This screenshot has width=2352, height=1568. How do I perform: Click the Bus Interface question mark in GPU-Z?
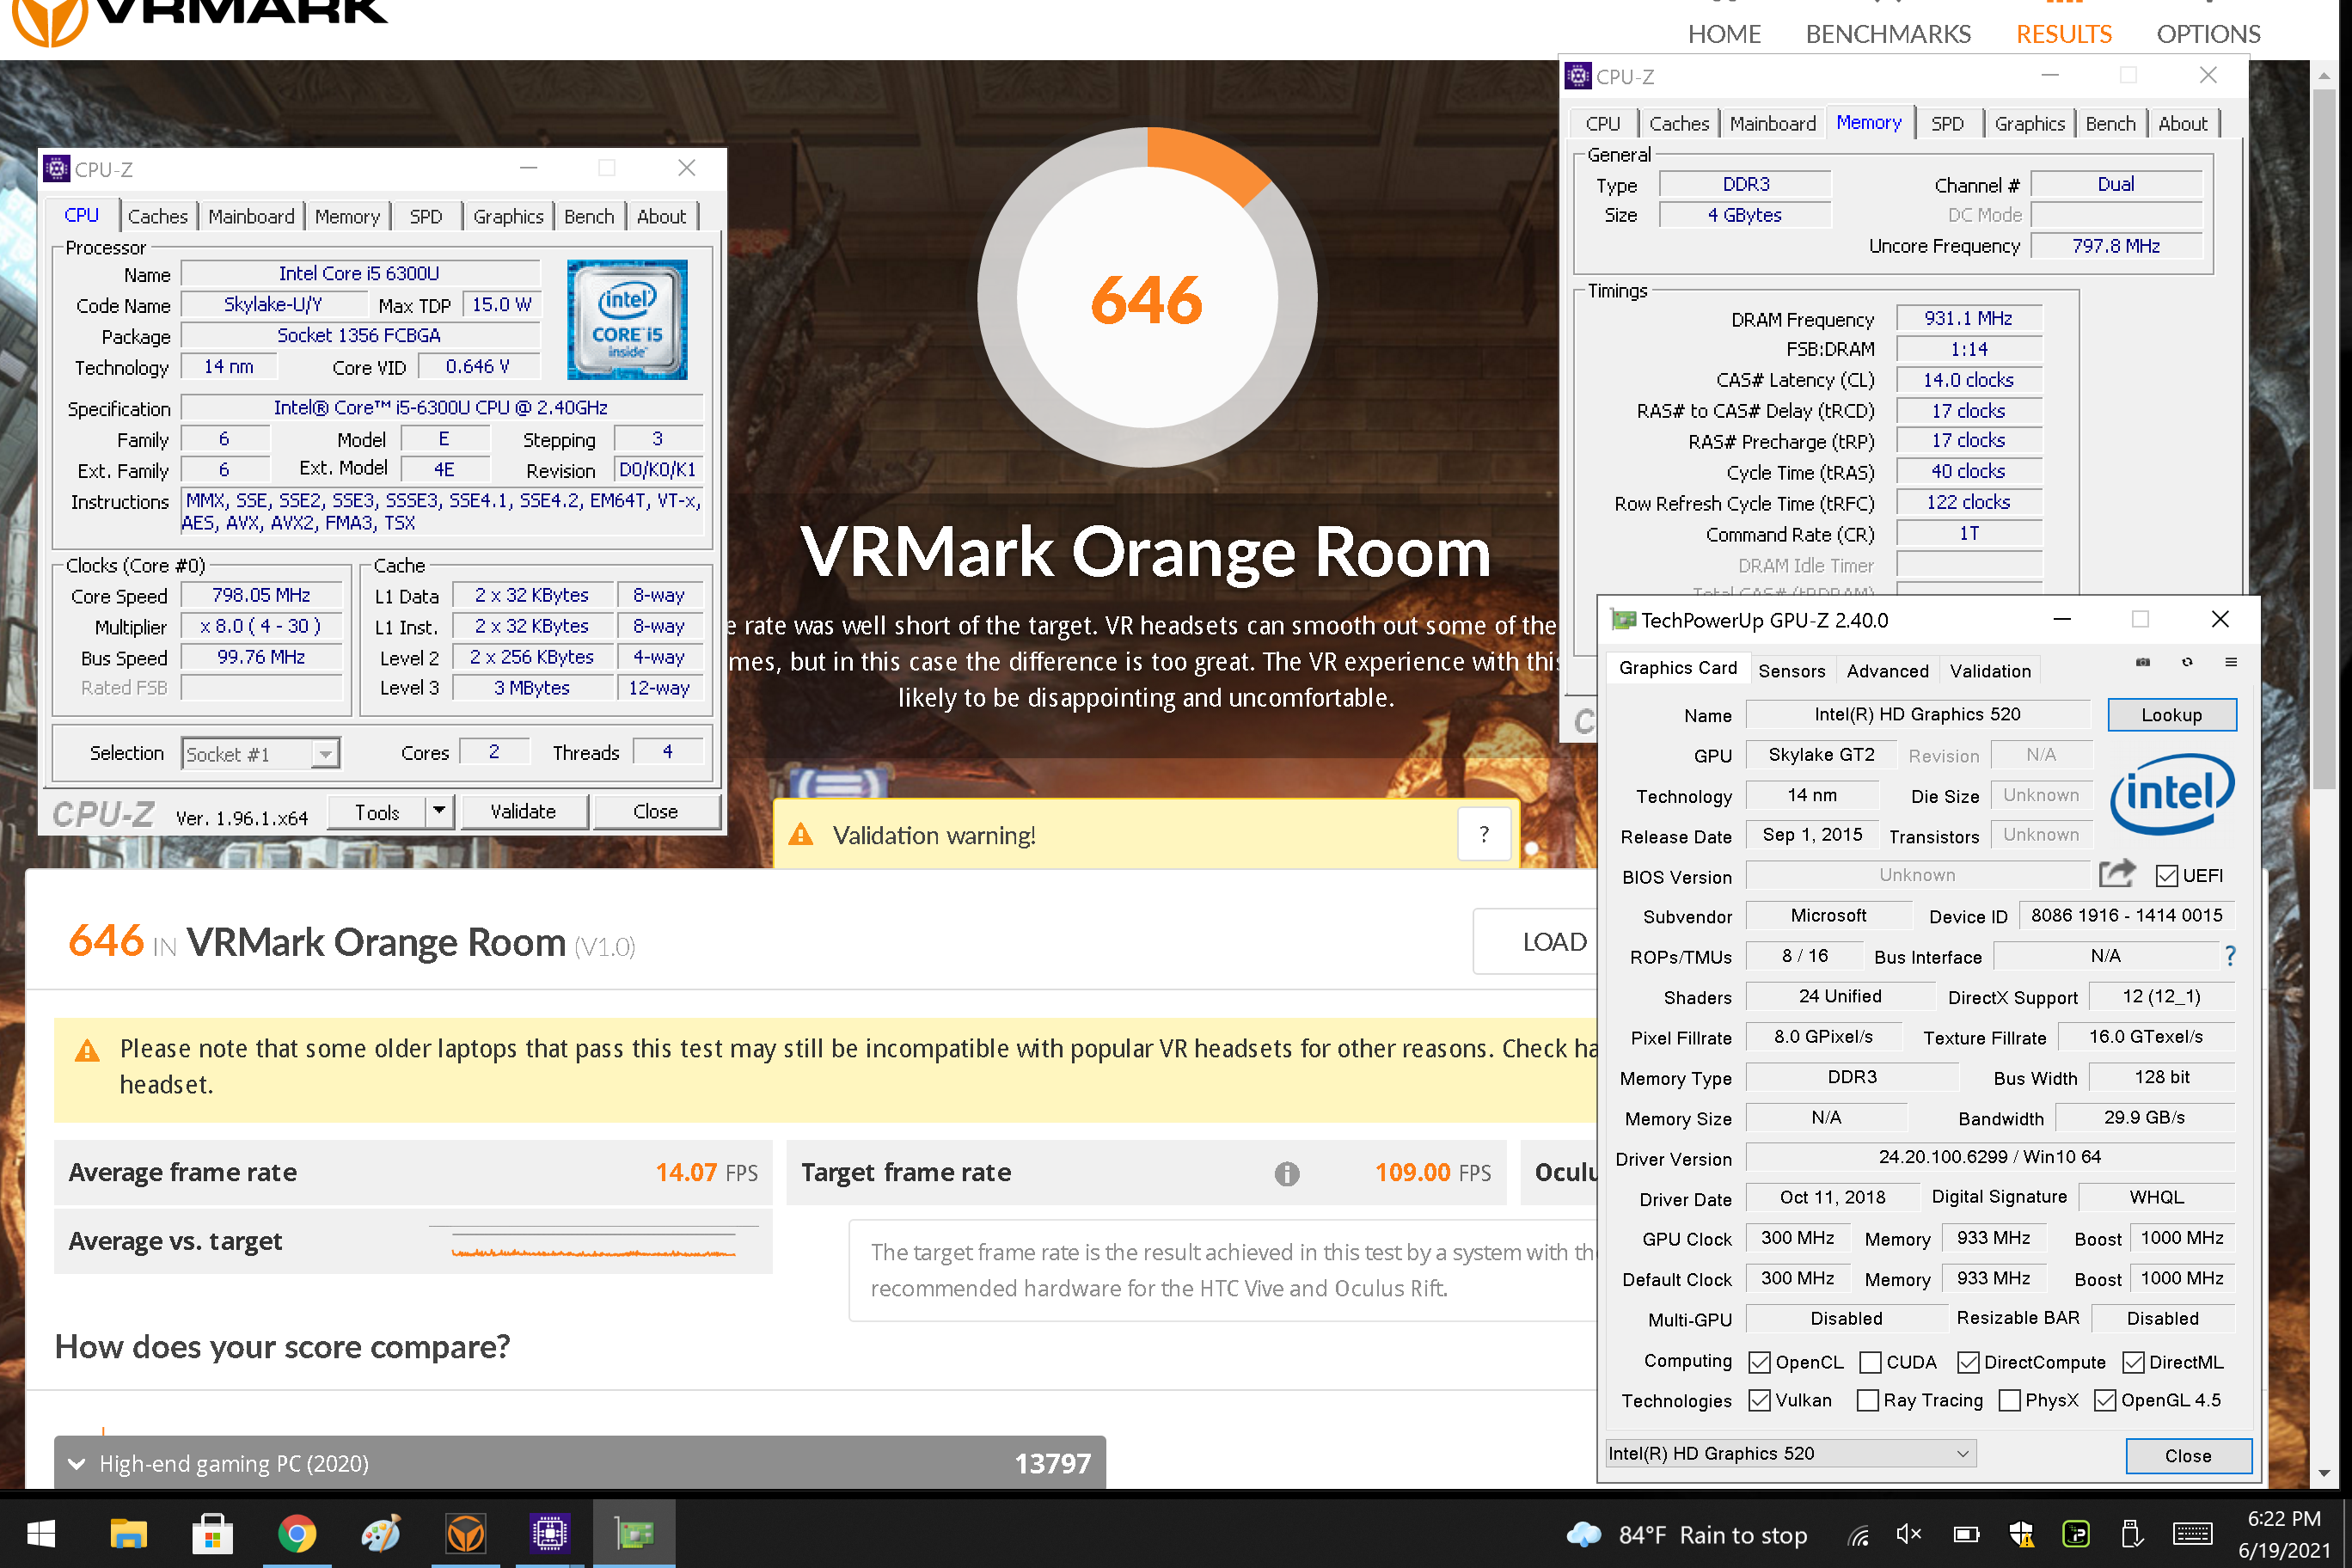[x=2229, y=957]
